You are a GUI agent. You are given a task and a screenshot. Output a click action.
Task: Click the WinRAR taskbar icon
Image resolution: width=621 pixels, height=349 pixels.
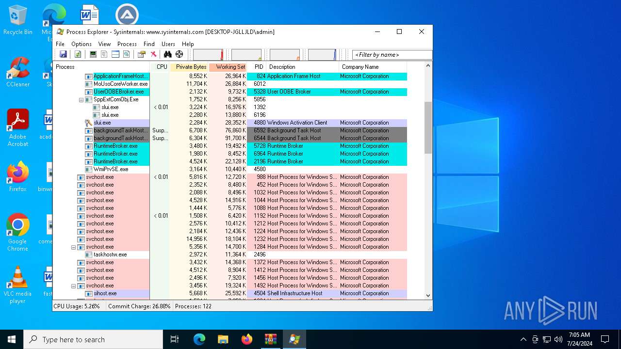(270, 339)
